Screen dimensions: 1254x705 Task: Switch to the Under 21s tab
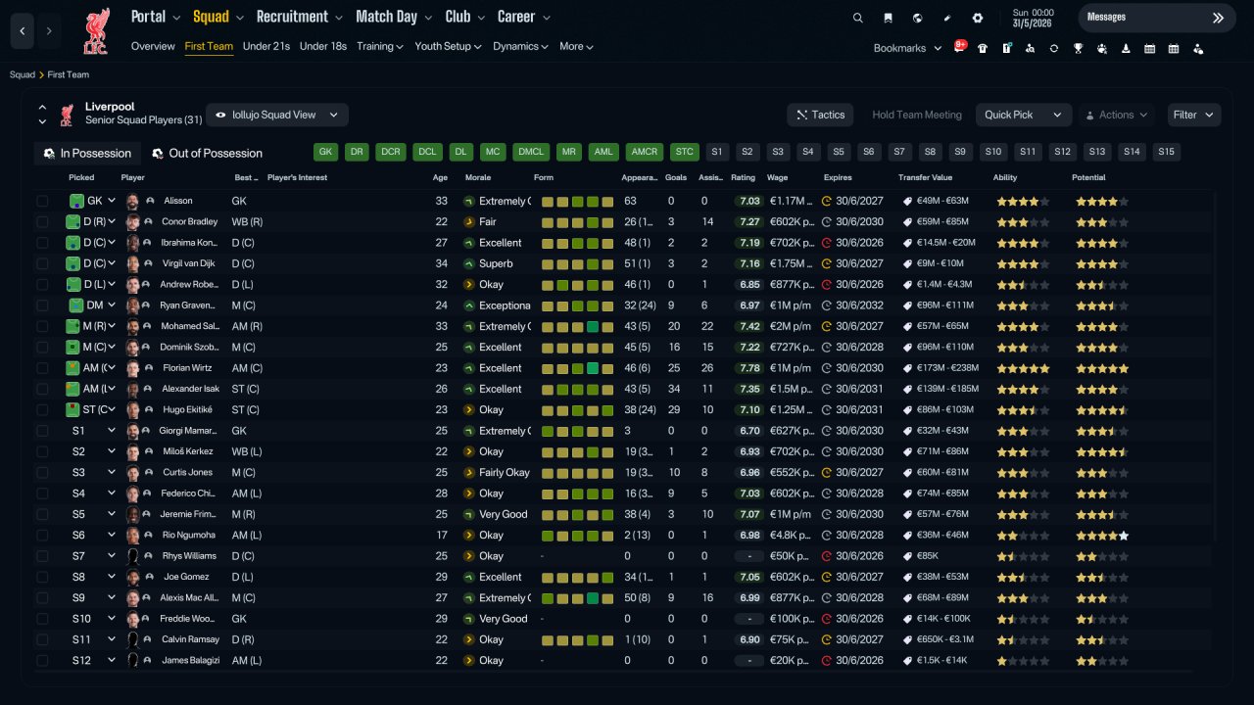(x=266, y=46)
